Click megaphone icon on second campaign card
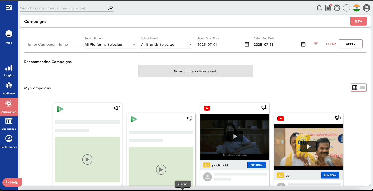The image size is (373, 191). [x=190, y=118]
